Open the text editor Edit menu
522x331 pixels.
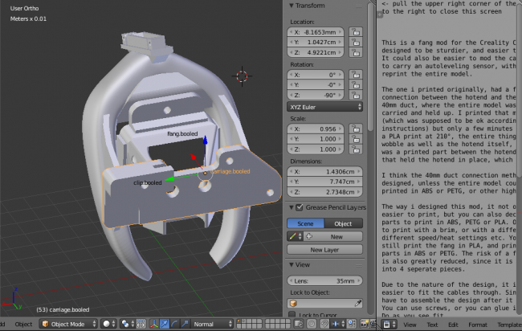(x=453, y=325)
